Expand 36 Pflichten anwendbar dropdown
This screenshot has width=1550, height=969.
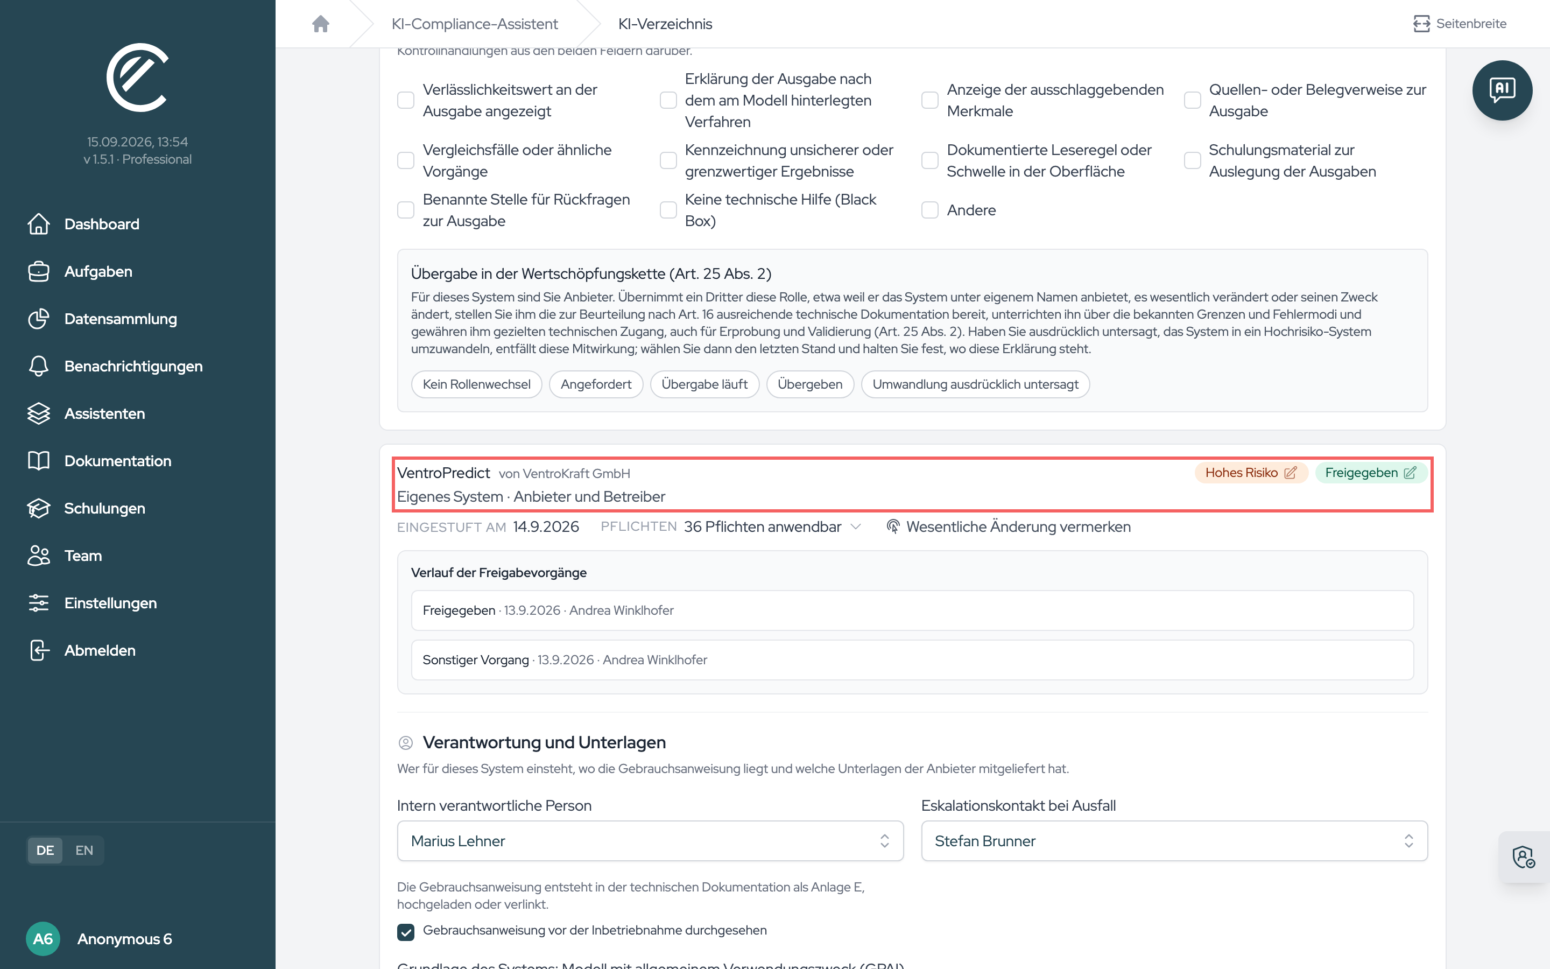(772, 527)
